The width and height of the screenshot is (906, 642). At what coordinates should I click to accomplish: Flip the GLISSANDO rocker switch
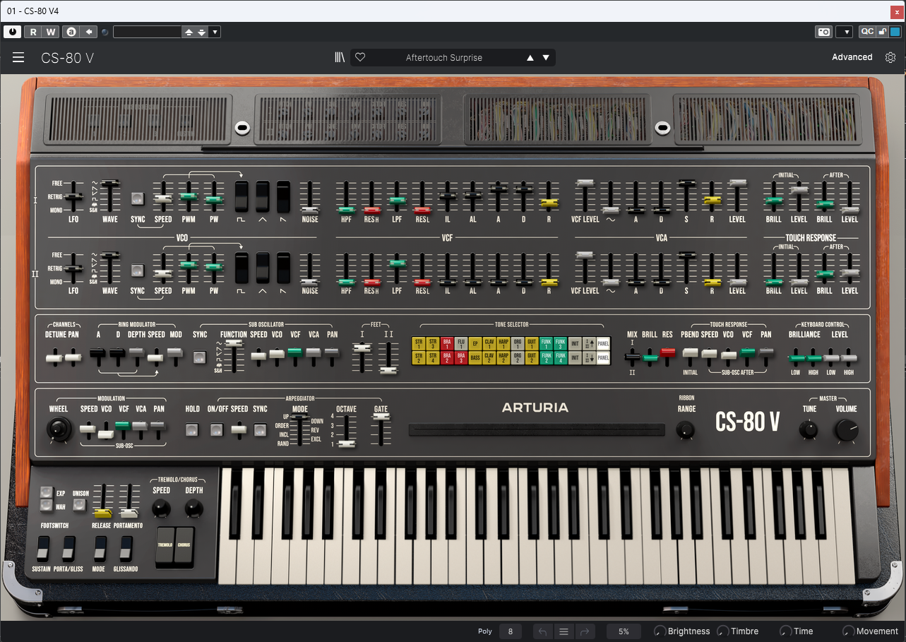click(126, 548)
